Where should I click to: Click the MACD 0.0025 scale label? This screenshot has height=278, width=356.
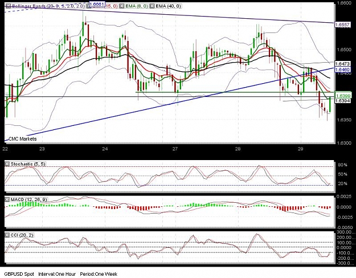345,197
